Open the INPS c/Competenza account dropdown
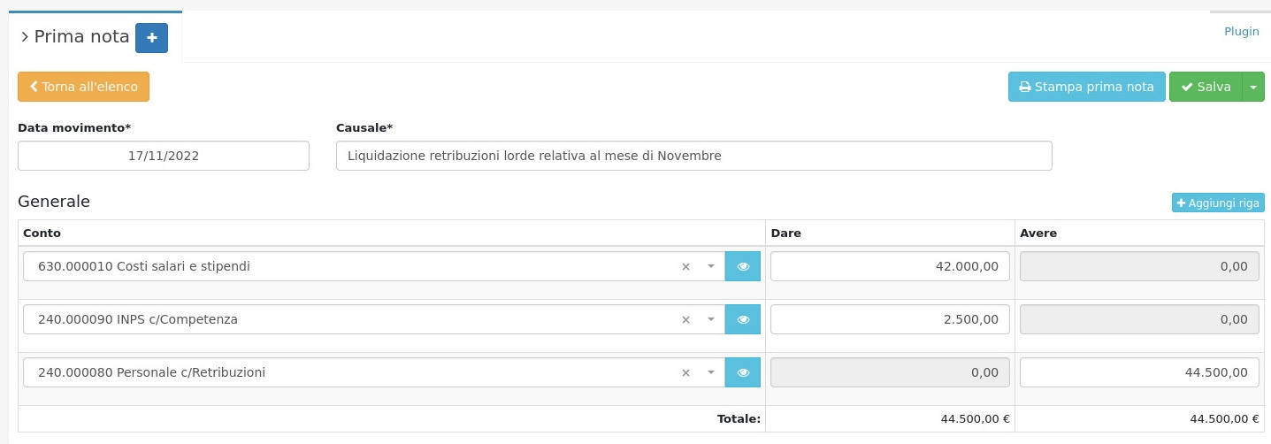Image resolution: width=1271 pixels, height=444 pixels. coord(710,319)
